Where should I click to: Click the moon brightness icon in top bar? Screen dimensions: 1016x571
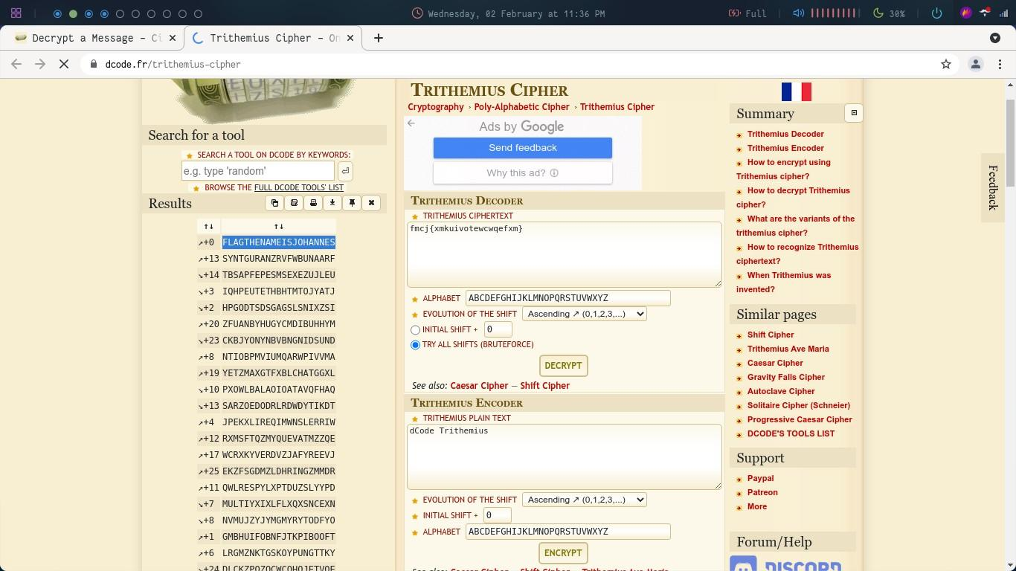pos(878,13)
